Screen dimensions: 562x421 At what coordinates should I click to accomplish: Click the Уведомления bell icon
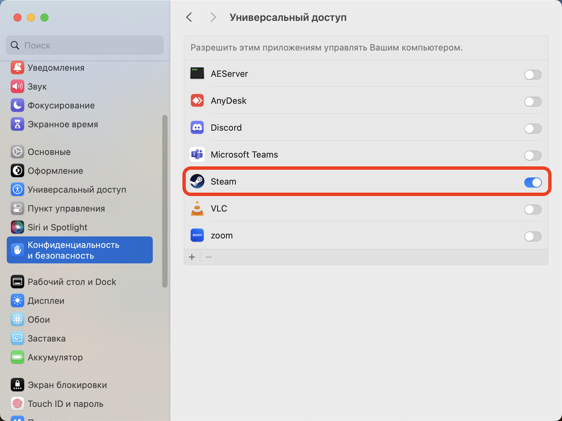pyautogui.click(x=17, y=67)
